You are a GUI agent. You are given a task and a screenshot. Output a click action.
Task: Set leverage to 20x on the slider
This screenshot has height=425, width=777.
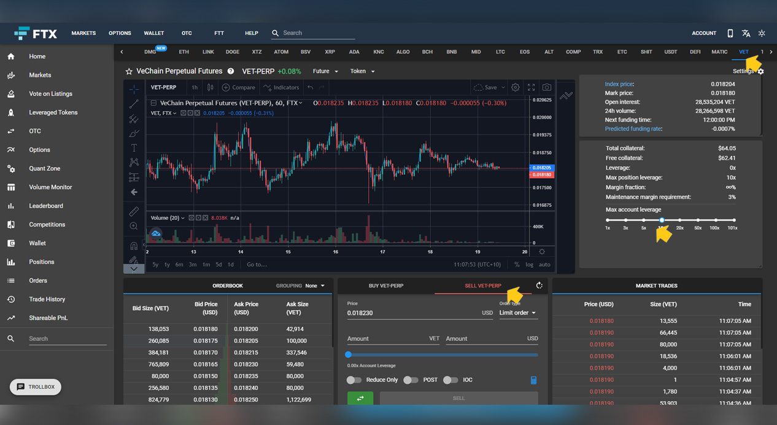pos(679,219)
